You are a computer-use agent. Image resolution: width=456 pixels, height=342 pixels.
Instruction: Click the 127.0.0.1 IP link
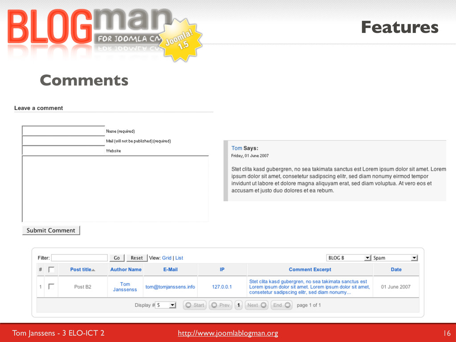tap(222, 287)
